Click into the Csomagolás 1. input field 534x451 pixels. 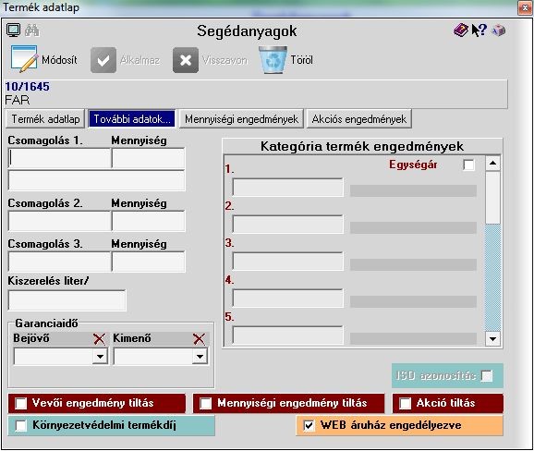click(x=60, y=158)
